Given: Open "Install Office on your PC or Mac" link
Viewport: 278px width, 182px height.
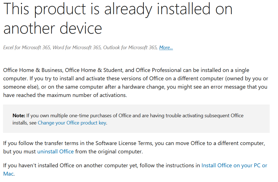Looking at the screenshot, I should click(234, 165).
